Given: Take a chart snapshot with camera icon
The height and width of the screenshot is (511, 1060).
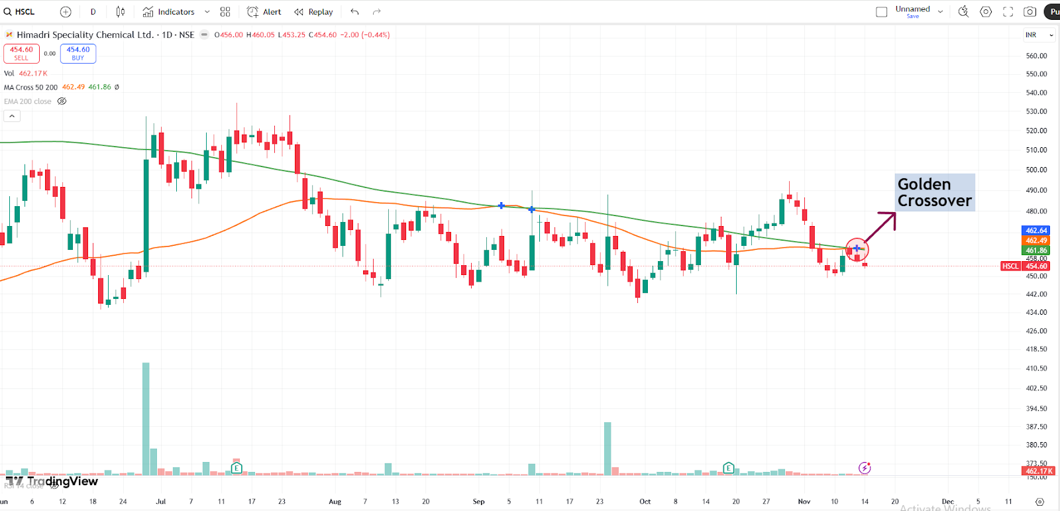Looking at the screenshot, I should (x=1030, y=12).
